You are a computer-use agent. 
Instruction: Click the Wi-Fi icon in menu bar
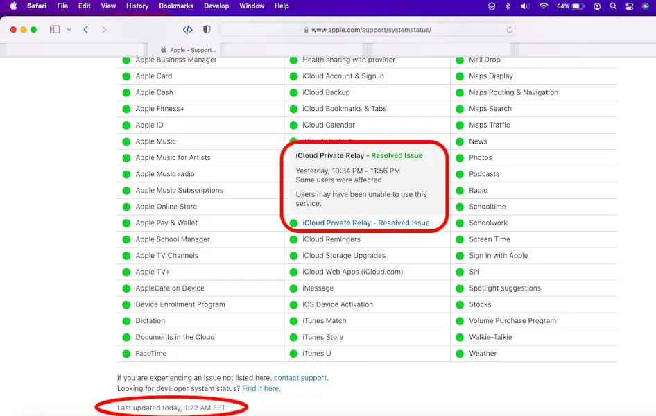click(x=543, y=6)
